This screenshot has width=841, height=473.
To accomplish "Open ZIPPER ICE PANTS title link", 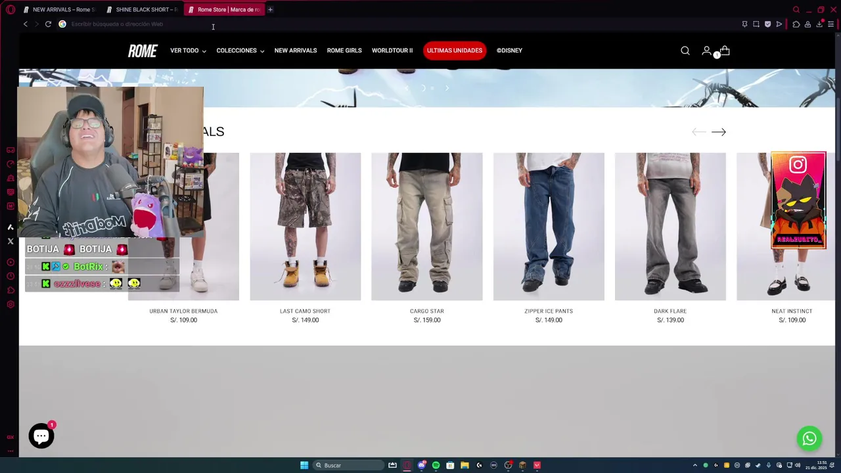I will point(549,311).
